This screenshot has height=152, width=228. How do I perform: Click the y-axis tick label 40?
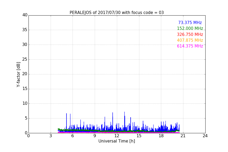pos(25,15)
